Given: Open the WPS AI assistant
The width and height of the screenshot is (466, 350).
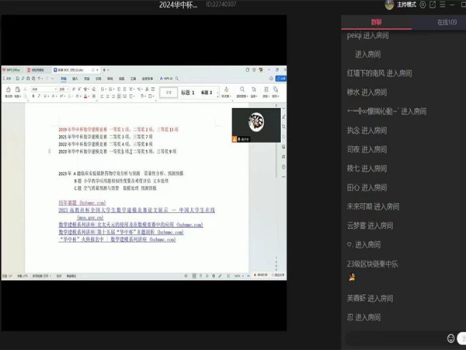Looking at the screenshot, I should (x=166, y=79).
